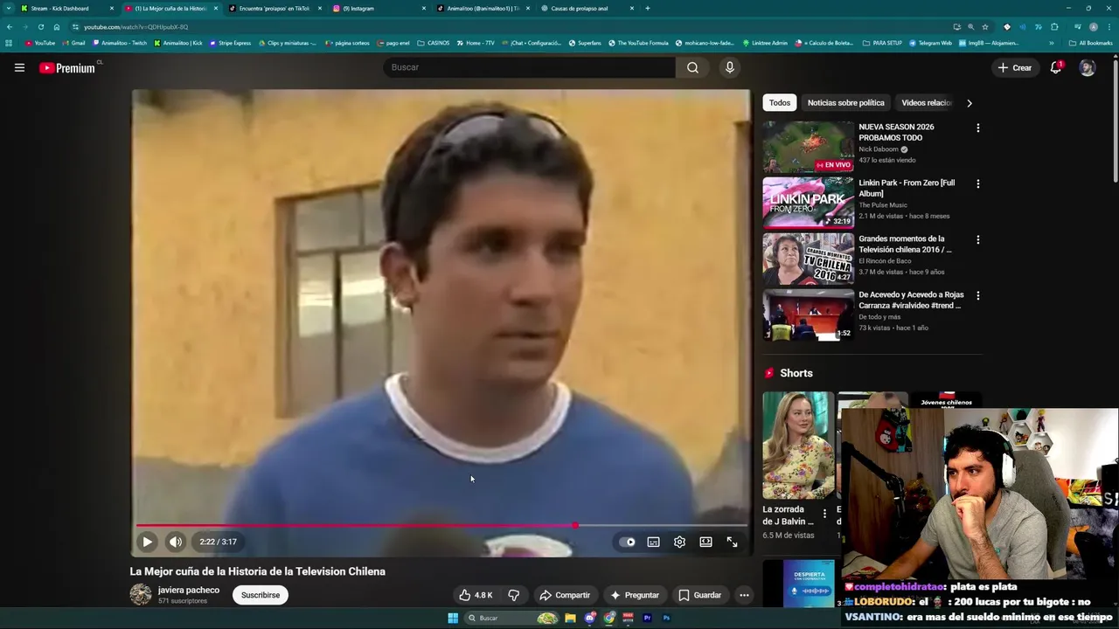
Task: Open Windows Start menu
Action: point(453,618)
